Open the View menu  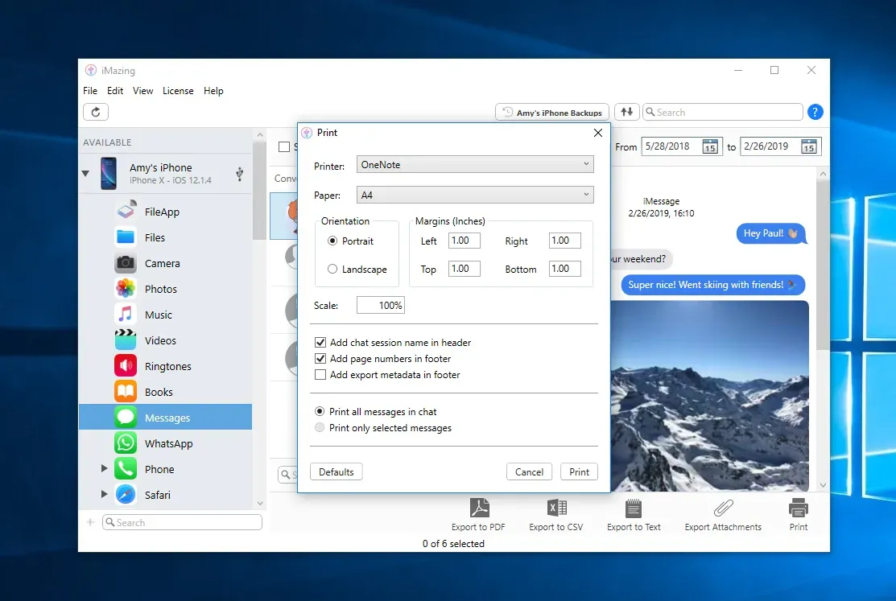pyautogui.click(x=142, y=91)
